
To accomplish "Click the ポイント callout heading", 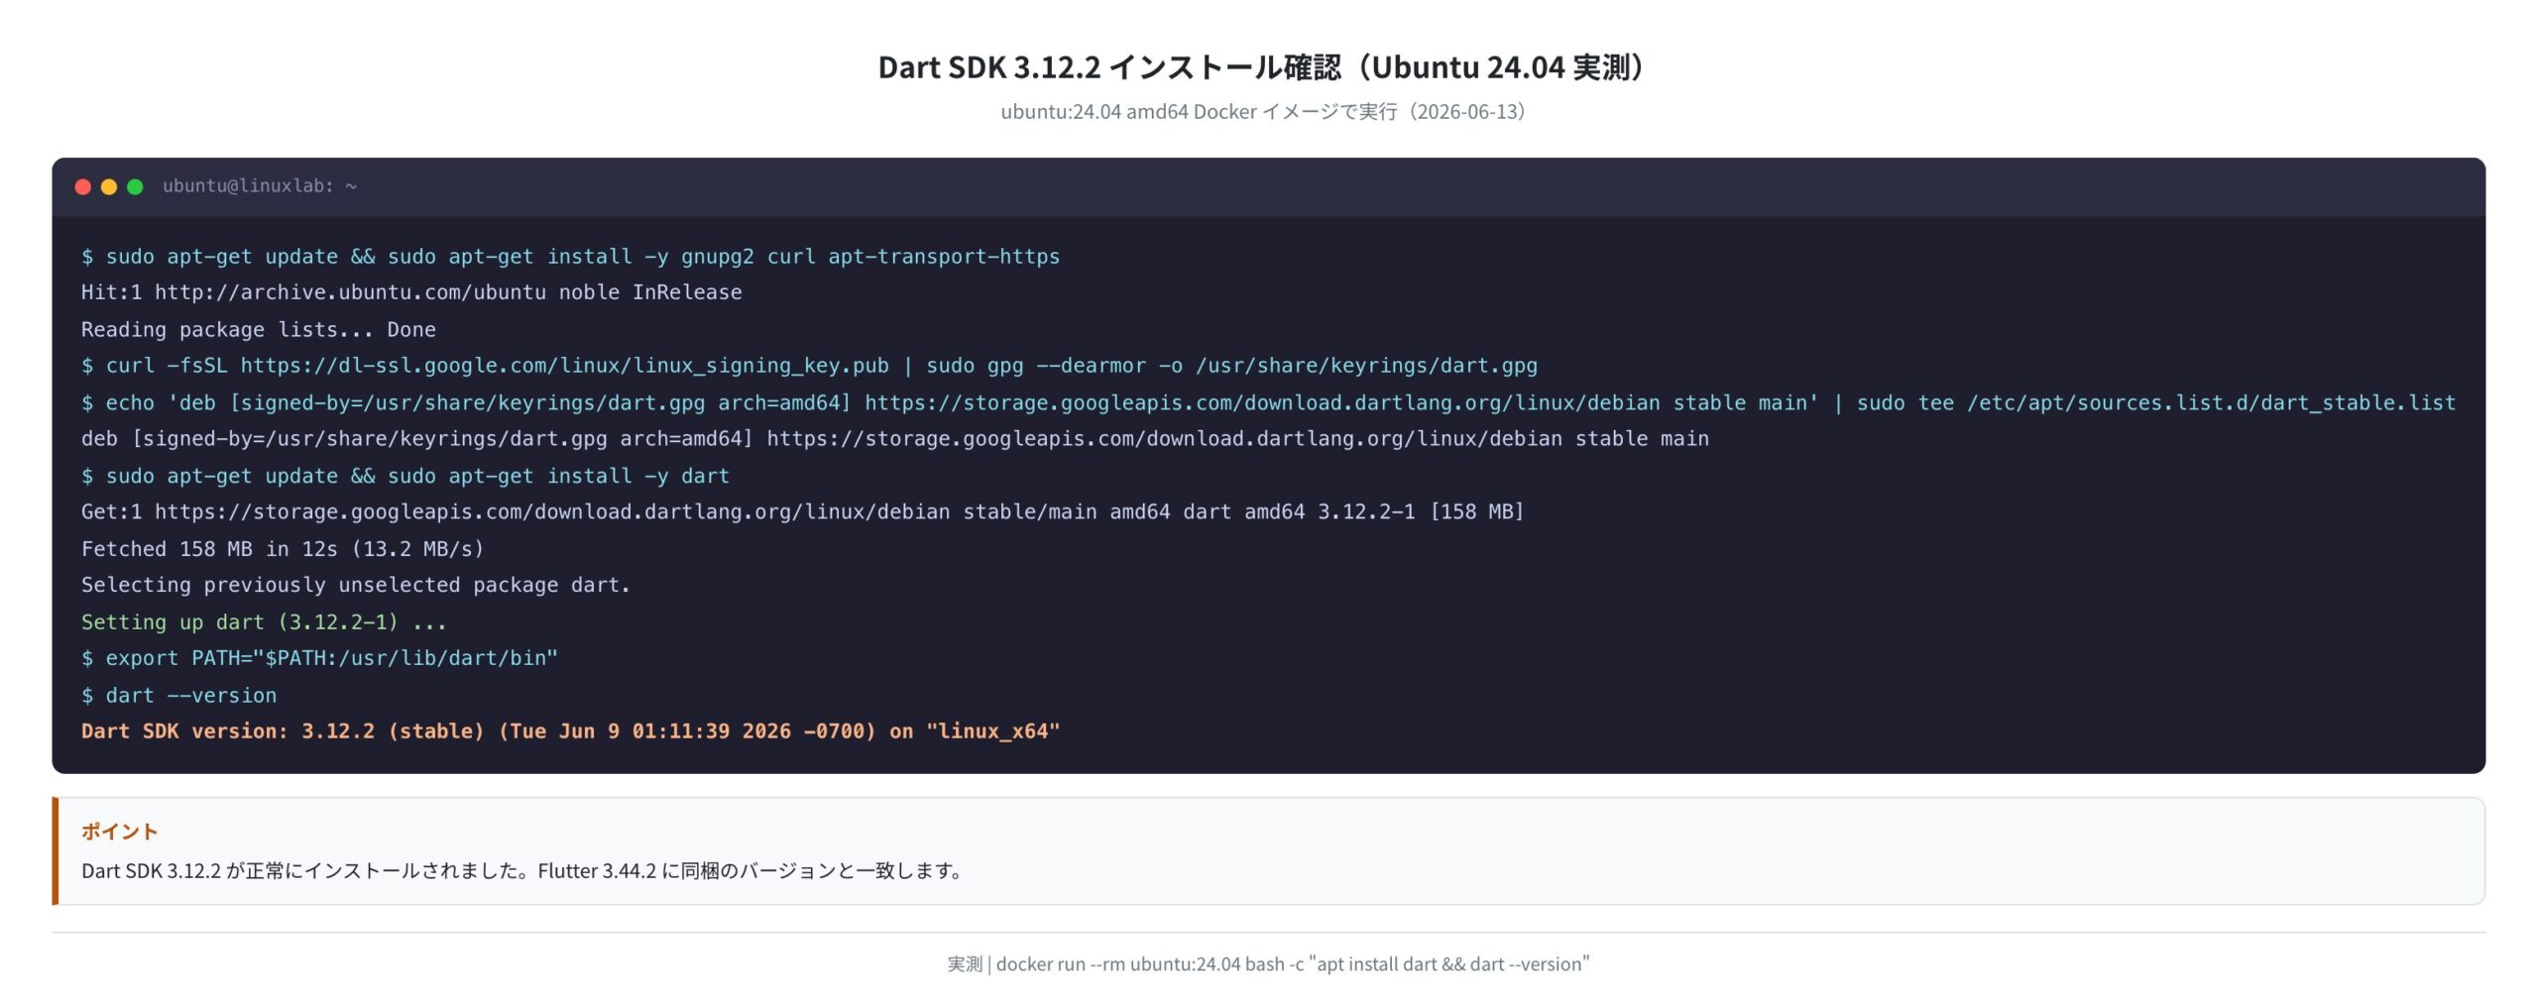I will pyautogui.click(x=119, y=832).
